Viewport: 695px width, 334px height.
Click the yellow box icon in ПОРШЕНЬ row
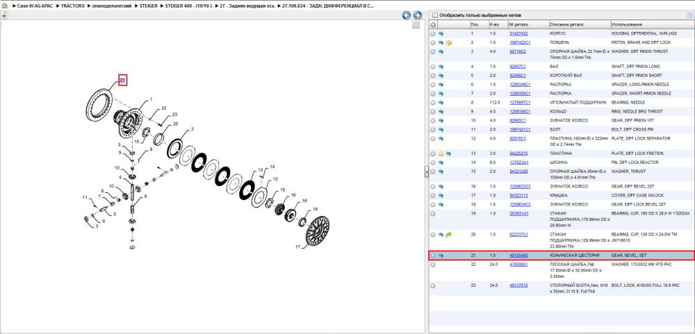coord(448,42)
